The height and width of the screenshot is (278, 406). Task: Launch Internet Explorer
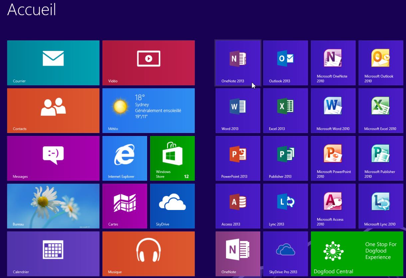tap(124, 158)
